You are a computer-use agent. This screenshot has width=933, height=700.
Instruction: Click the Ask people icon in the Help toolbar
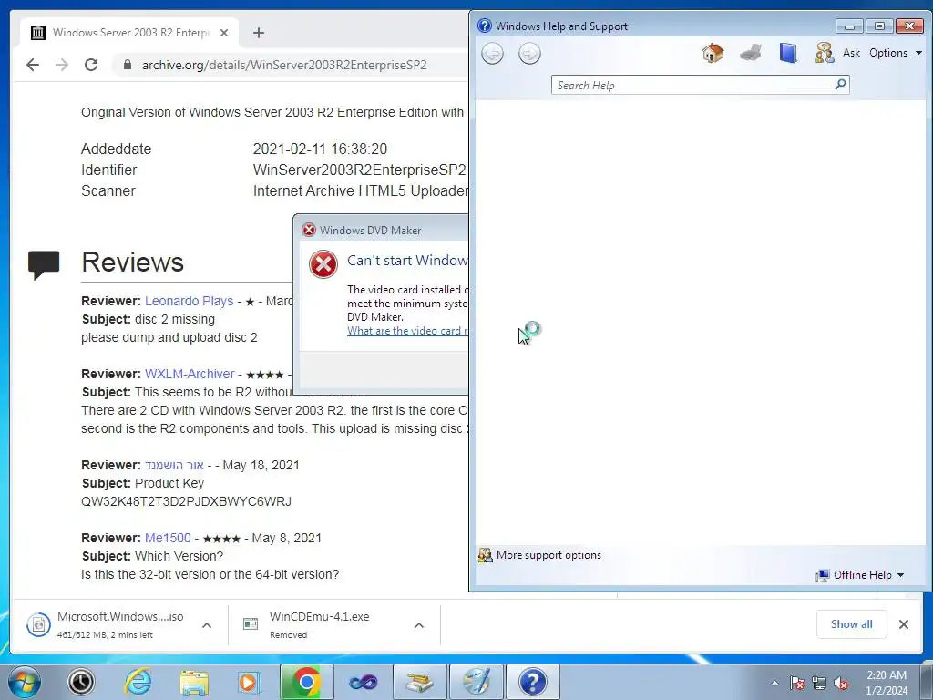[x=824, y=53]
